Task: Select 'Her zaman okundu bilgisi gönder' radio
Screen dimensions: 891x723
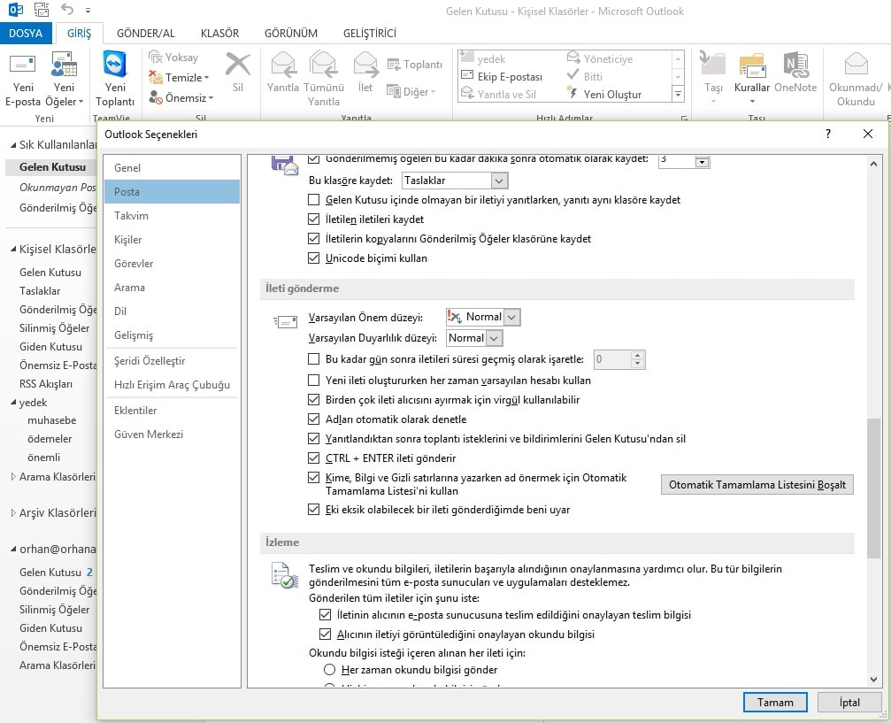Action: pos(329,670)
